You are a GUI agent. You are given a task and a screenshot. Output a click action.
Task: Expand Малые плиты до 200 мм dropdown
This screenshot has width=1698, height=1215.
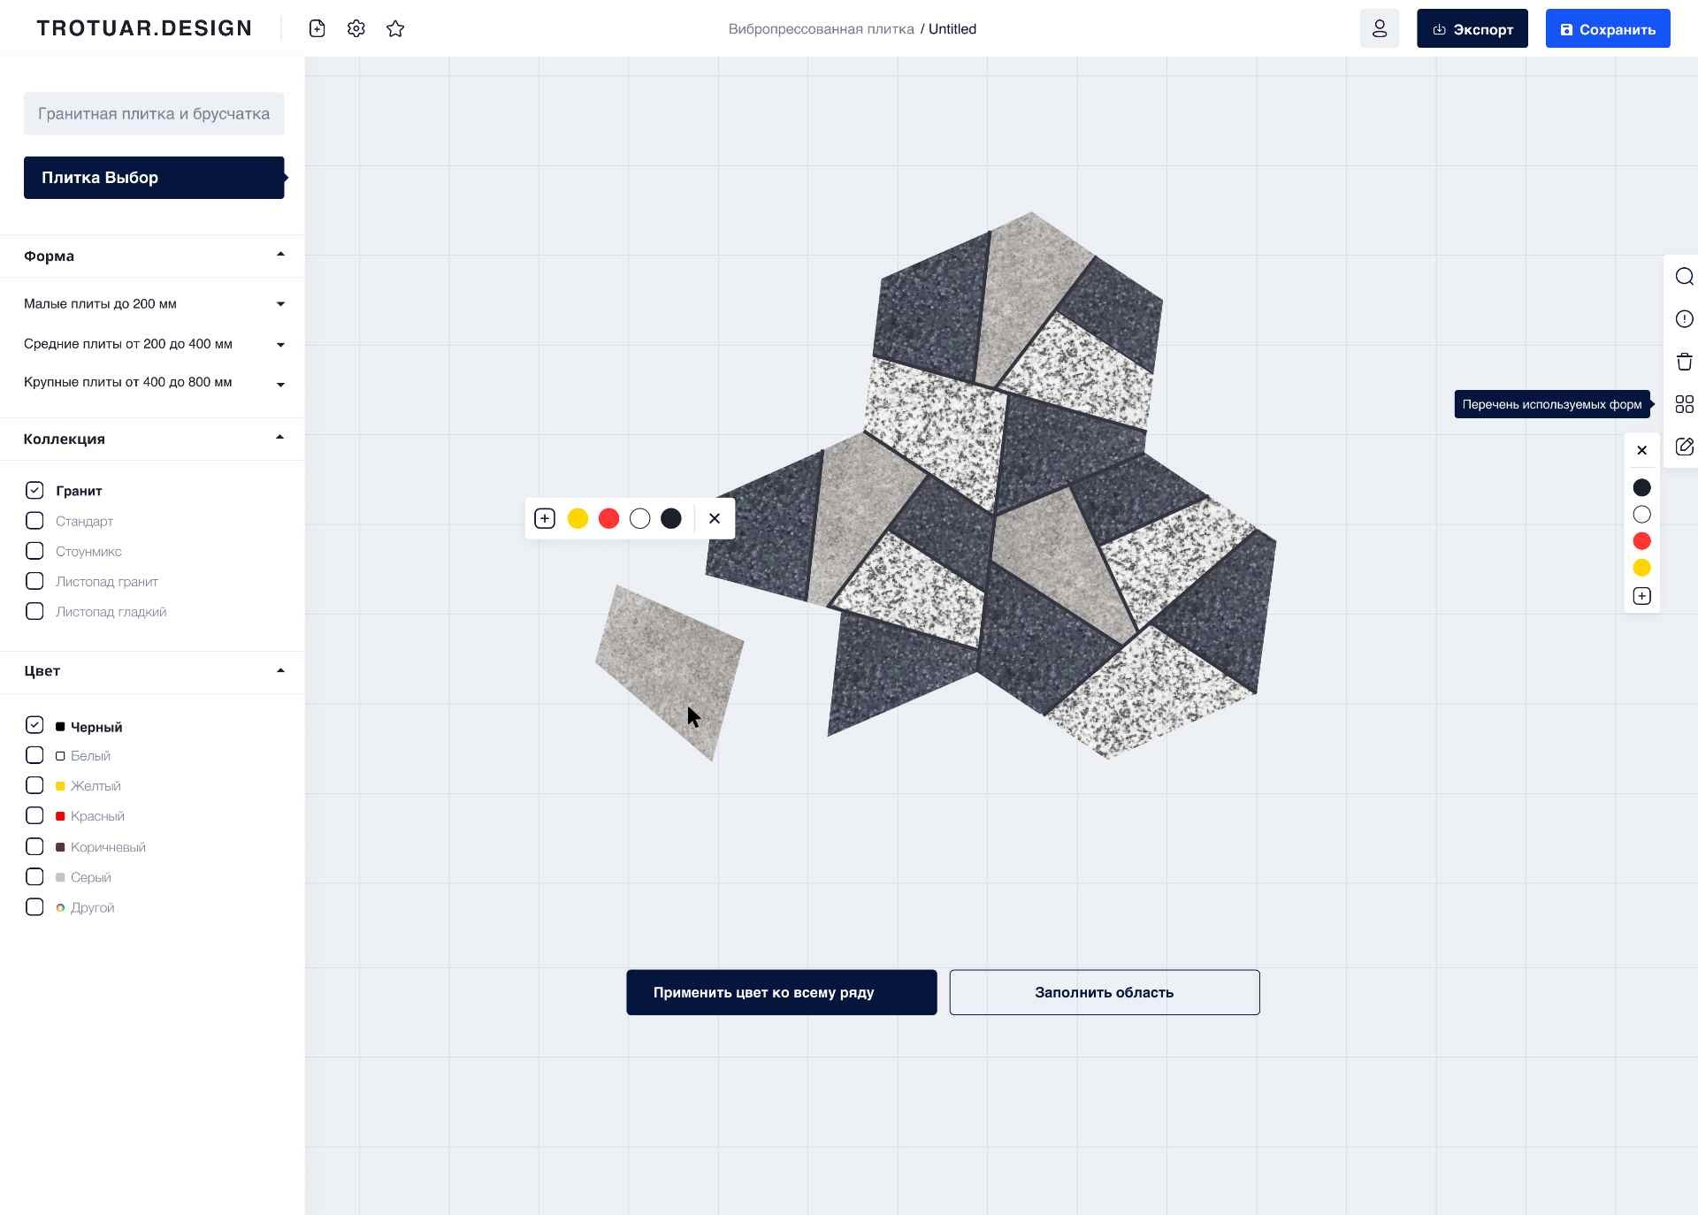pos(280,304)
